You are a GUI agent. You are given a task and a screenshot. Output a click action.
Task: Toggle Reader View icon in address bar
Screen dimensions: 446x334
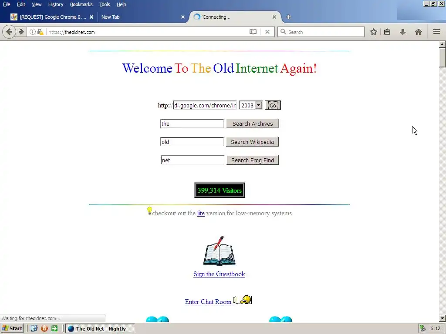[253, 32]
